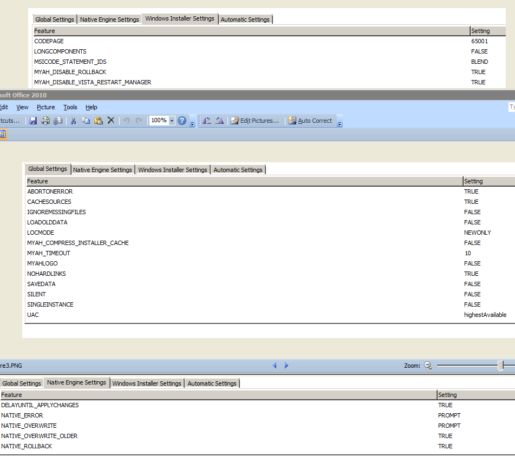The width and height of the screenshot is (515, 464).
Task: Click the Edit Pictures button
Action: 255,121
